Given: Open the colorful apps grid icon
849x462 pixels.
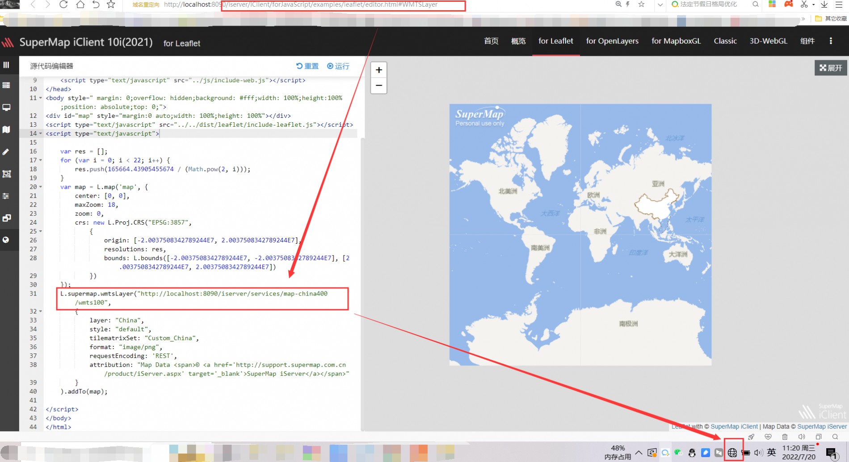Looking at the screenshot, I should [x=772, y=4].
